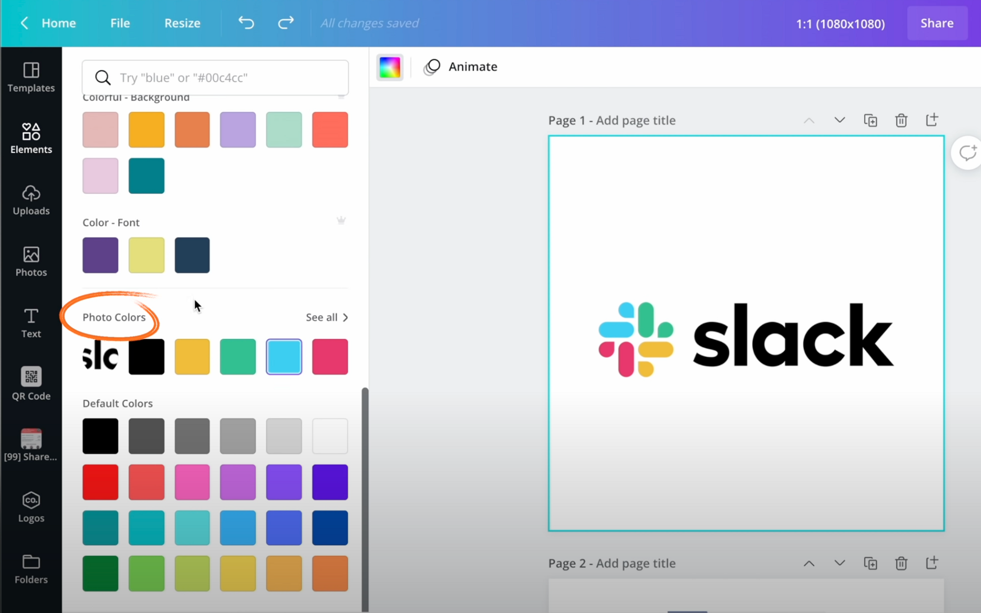Add new page after Page 2
The image size is (981, 613).
(931, 562)
